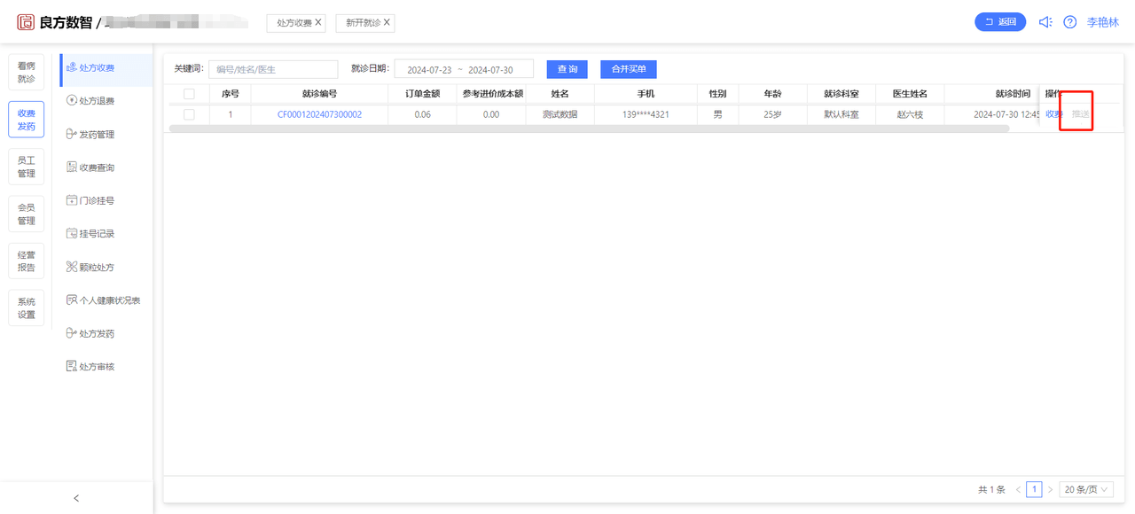Go to pagination page 1
The image size is (1135, 514).
pos(1034,489)
